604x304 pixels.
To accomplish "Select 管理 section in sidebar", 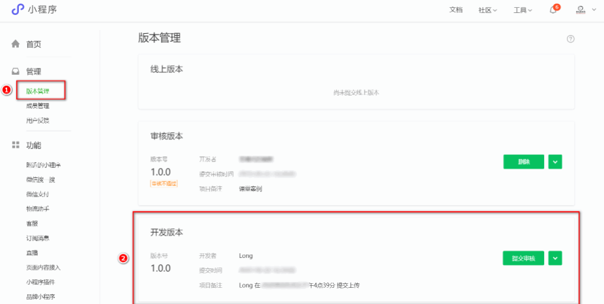I will tap(33, 71).
